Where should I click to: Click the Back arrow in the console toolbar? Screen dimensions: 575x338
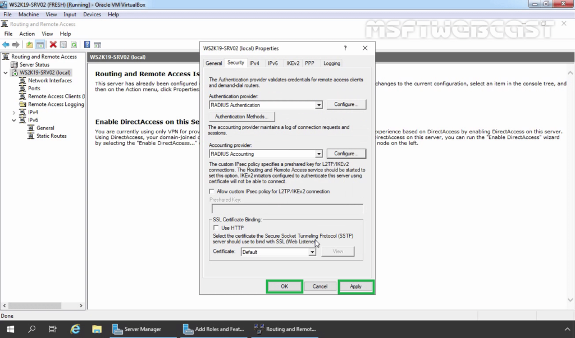click(6, 45)
